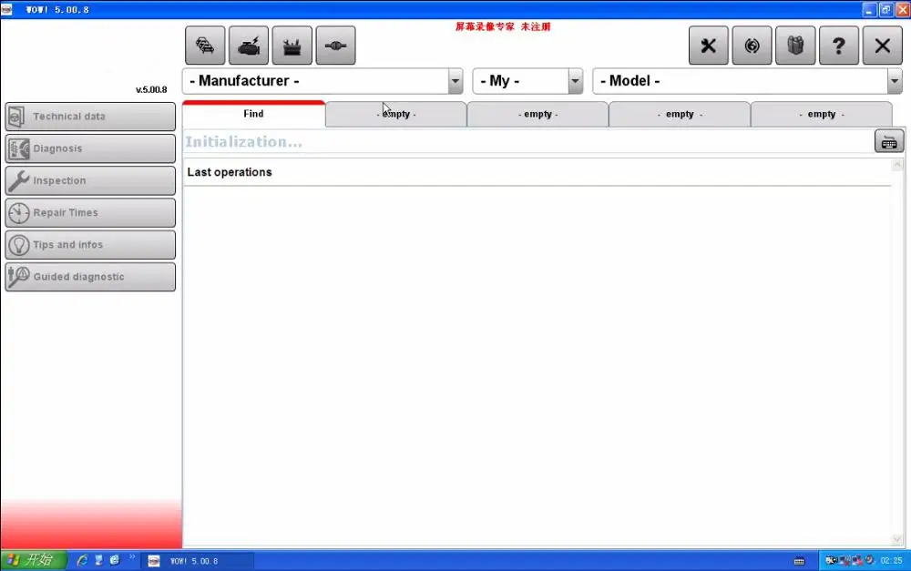Open the Tips and infos section
The width and height of the screenshot is (911, 571).
click(x=90, y=245)
